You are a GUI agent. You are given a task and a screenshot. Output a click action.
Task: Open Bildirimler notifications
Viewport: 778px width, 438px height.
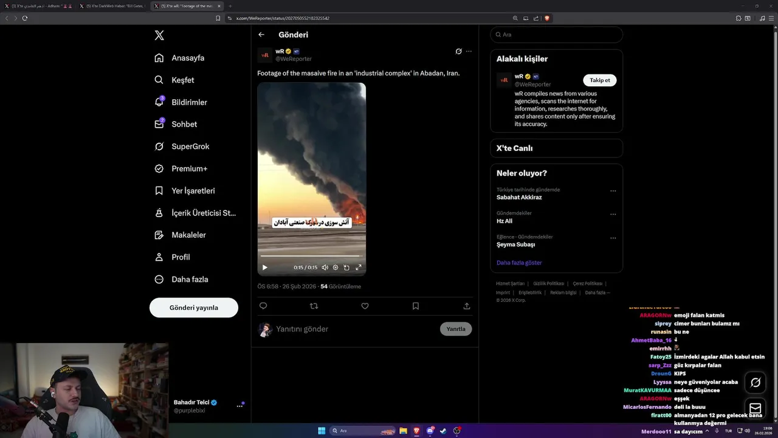coord(181,102)
